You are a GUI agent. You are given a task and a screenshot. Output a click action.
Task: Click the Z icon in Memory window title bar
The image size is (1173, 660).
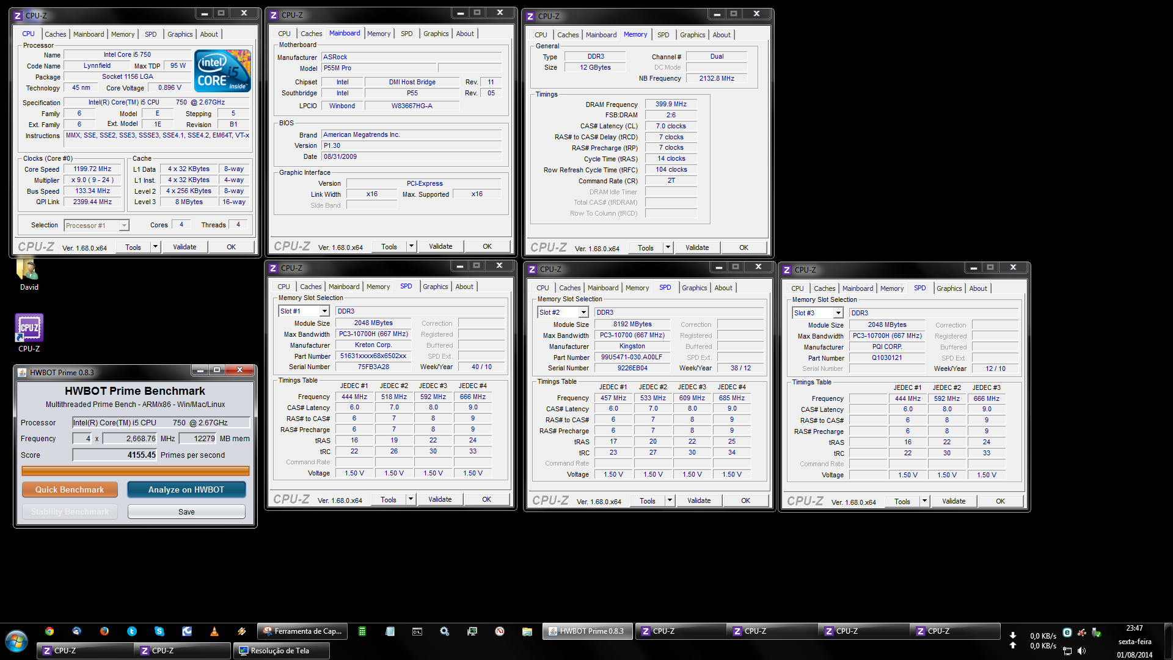coord(530,16)
